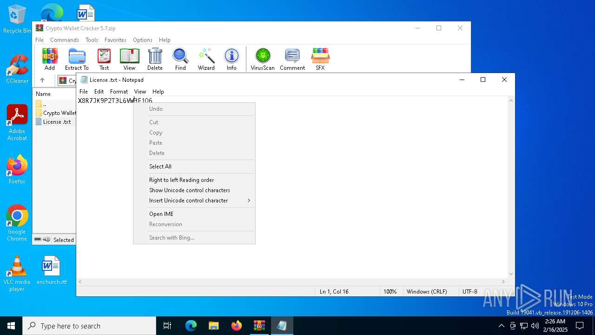
Task: Open the archive Comment tool
Action: [x=292, y=59]
